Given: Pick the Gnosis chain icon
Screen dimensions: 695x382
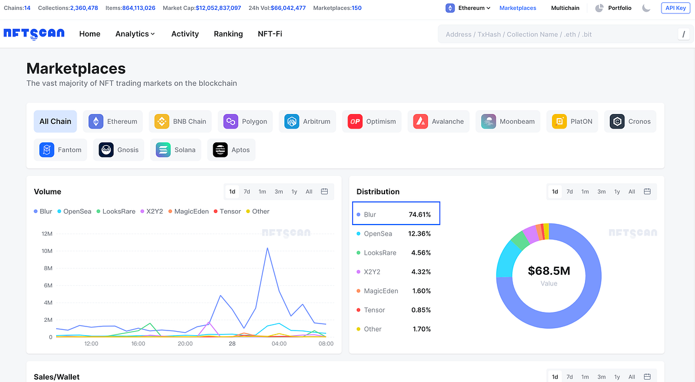Looking at the screenshot, I should [x=106, y=150].
